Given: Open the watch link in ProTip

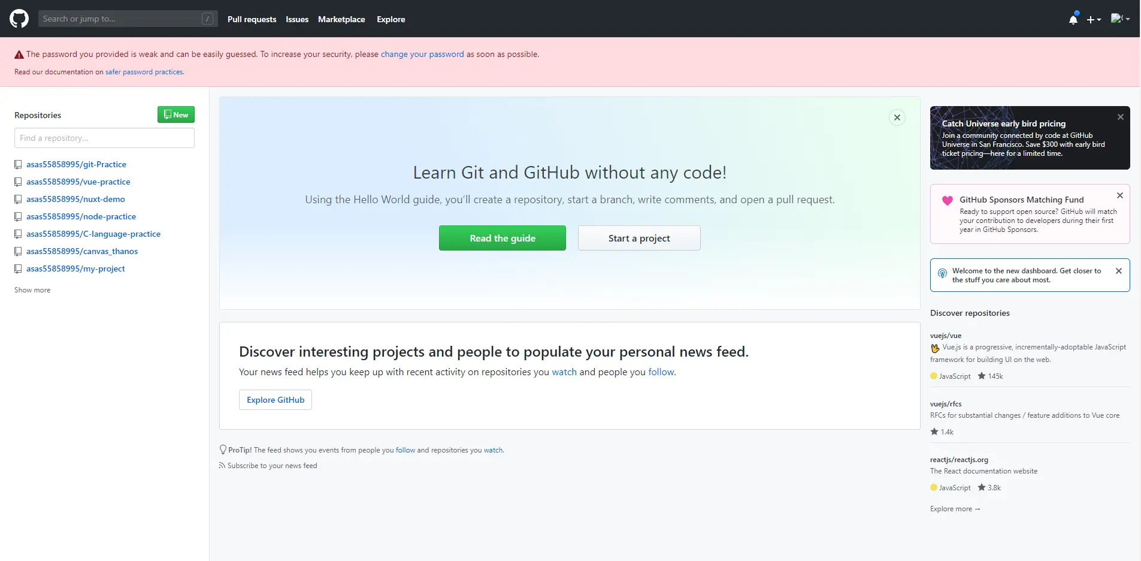Looking at the screenshot, I should [494, 450].
